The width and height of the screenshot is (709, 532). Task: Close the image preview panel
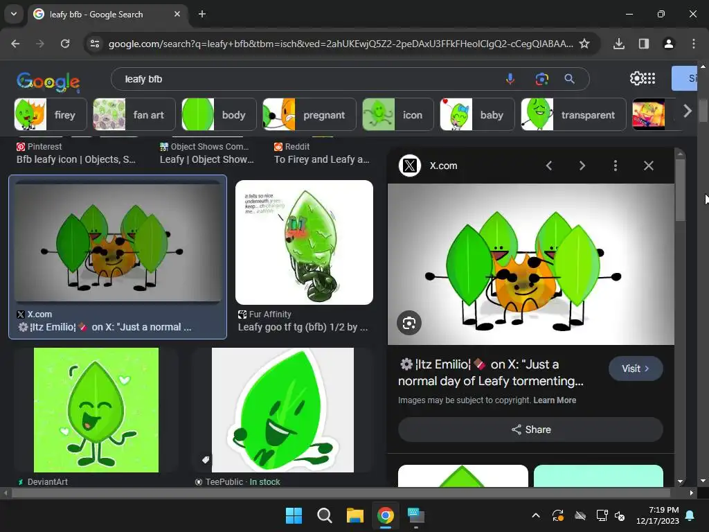(648, 166)
